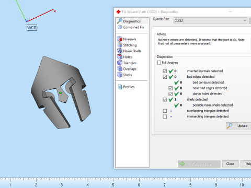Switch to the Diagnostics page

coord(132,21)
